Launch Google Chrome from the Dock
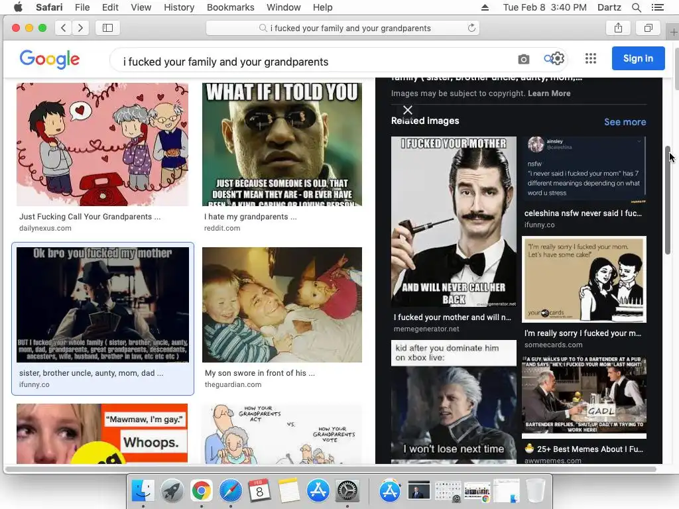This screenshot has height=509, width=679. pyautogui.click(x=202, y=490)
